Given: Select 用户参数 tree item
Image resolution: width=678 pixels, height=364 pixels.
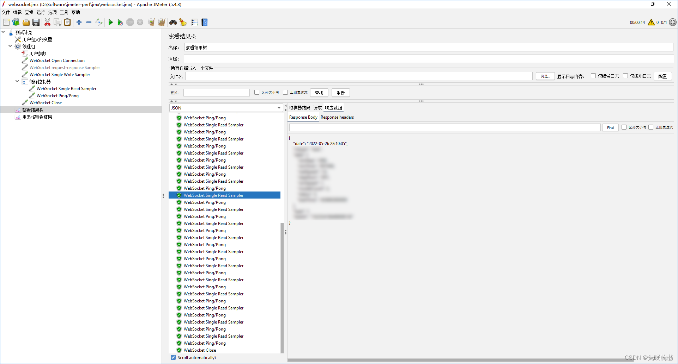Looking at the screenshot, I should tap(38, 54).
